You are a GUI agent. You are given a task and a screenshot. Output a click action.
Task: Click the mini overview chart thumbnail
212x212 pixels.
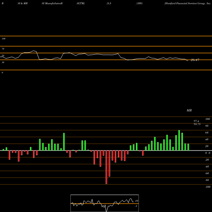(x=105, y=203)
